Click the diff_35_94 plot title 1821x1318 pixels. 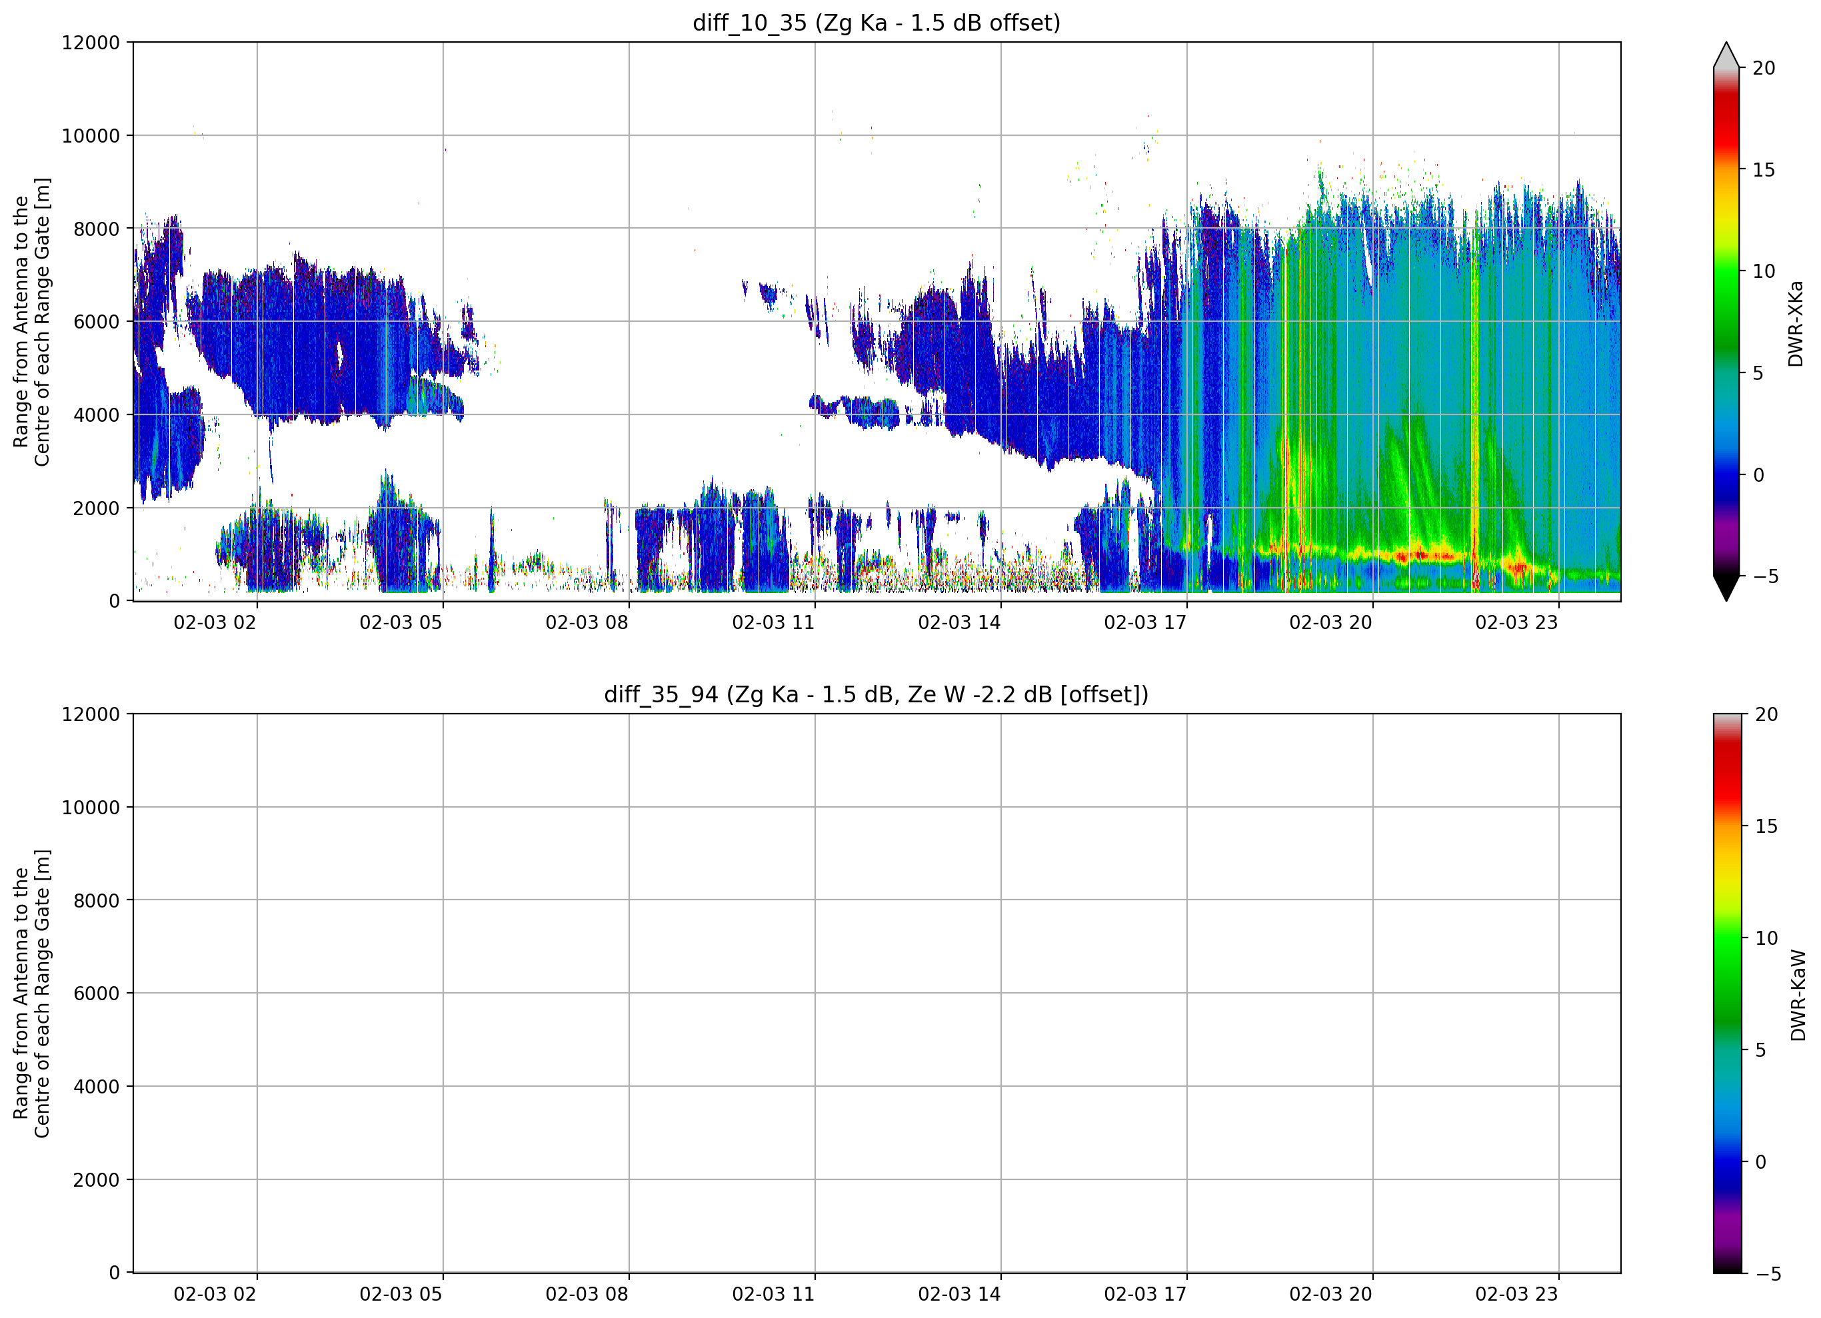[x=876, y=694]
